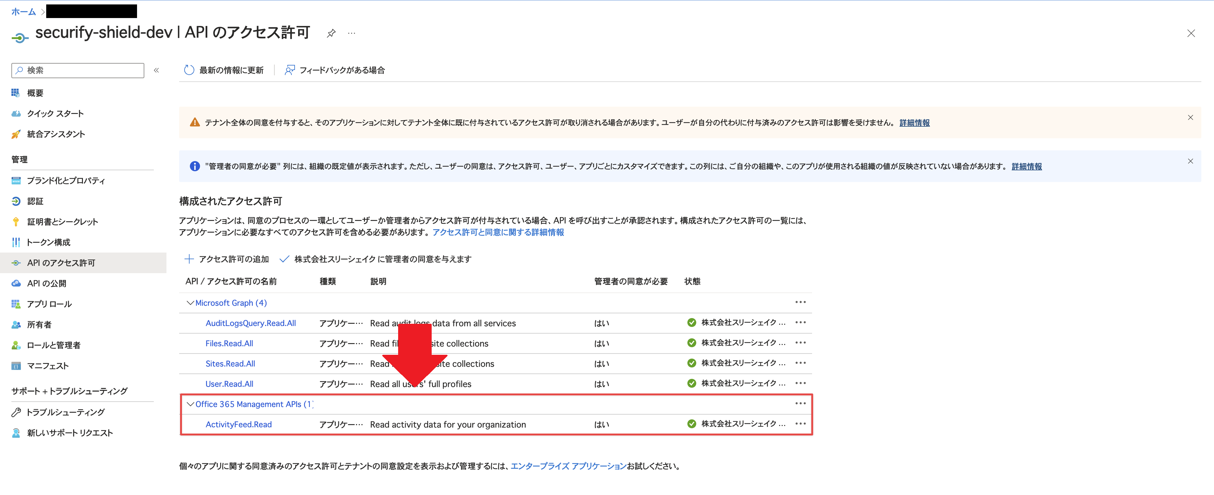Open Microsoft Graph group ellipsis menu
The height and width of the screenshot is (495, 1214).
point(800,302)
